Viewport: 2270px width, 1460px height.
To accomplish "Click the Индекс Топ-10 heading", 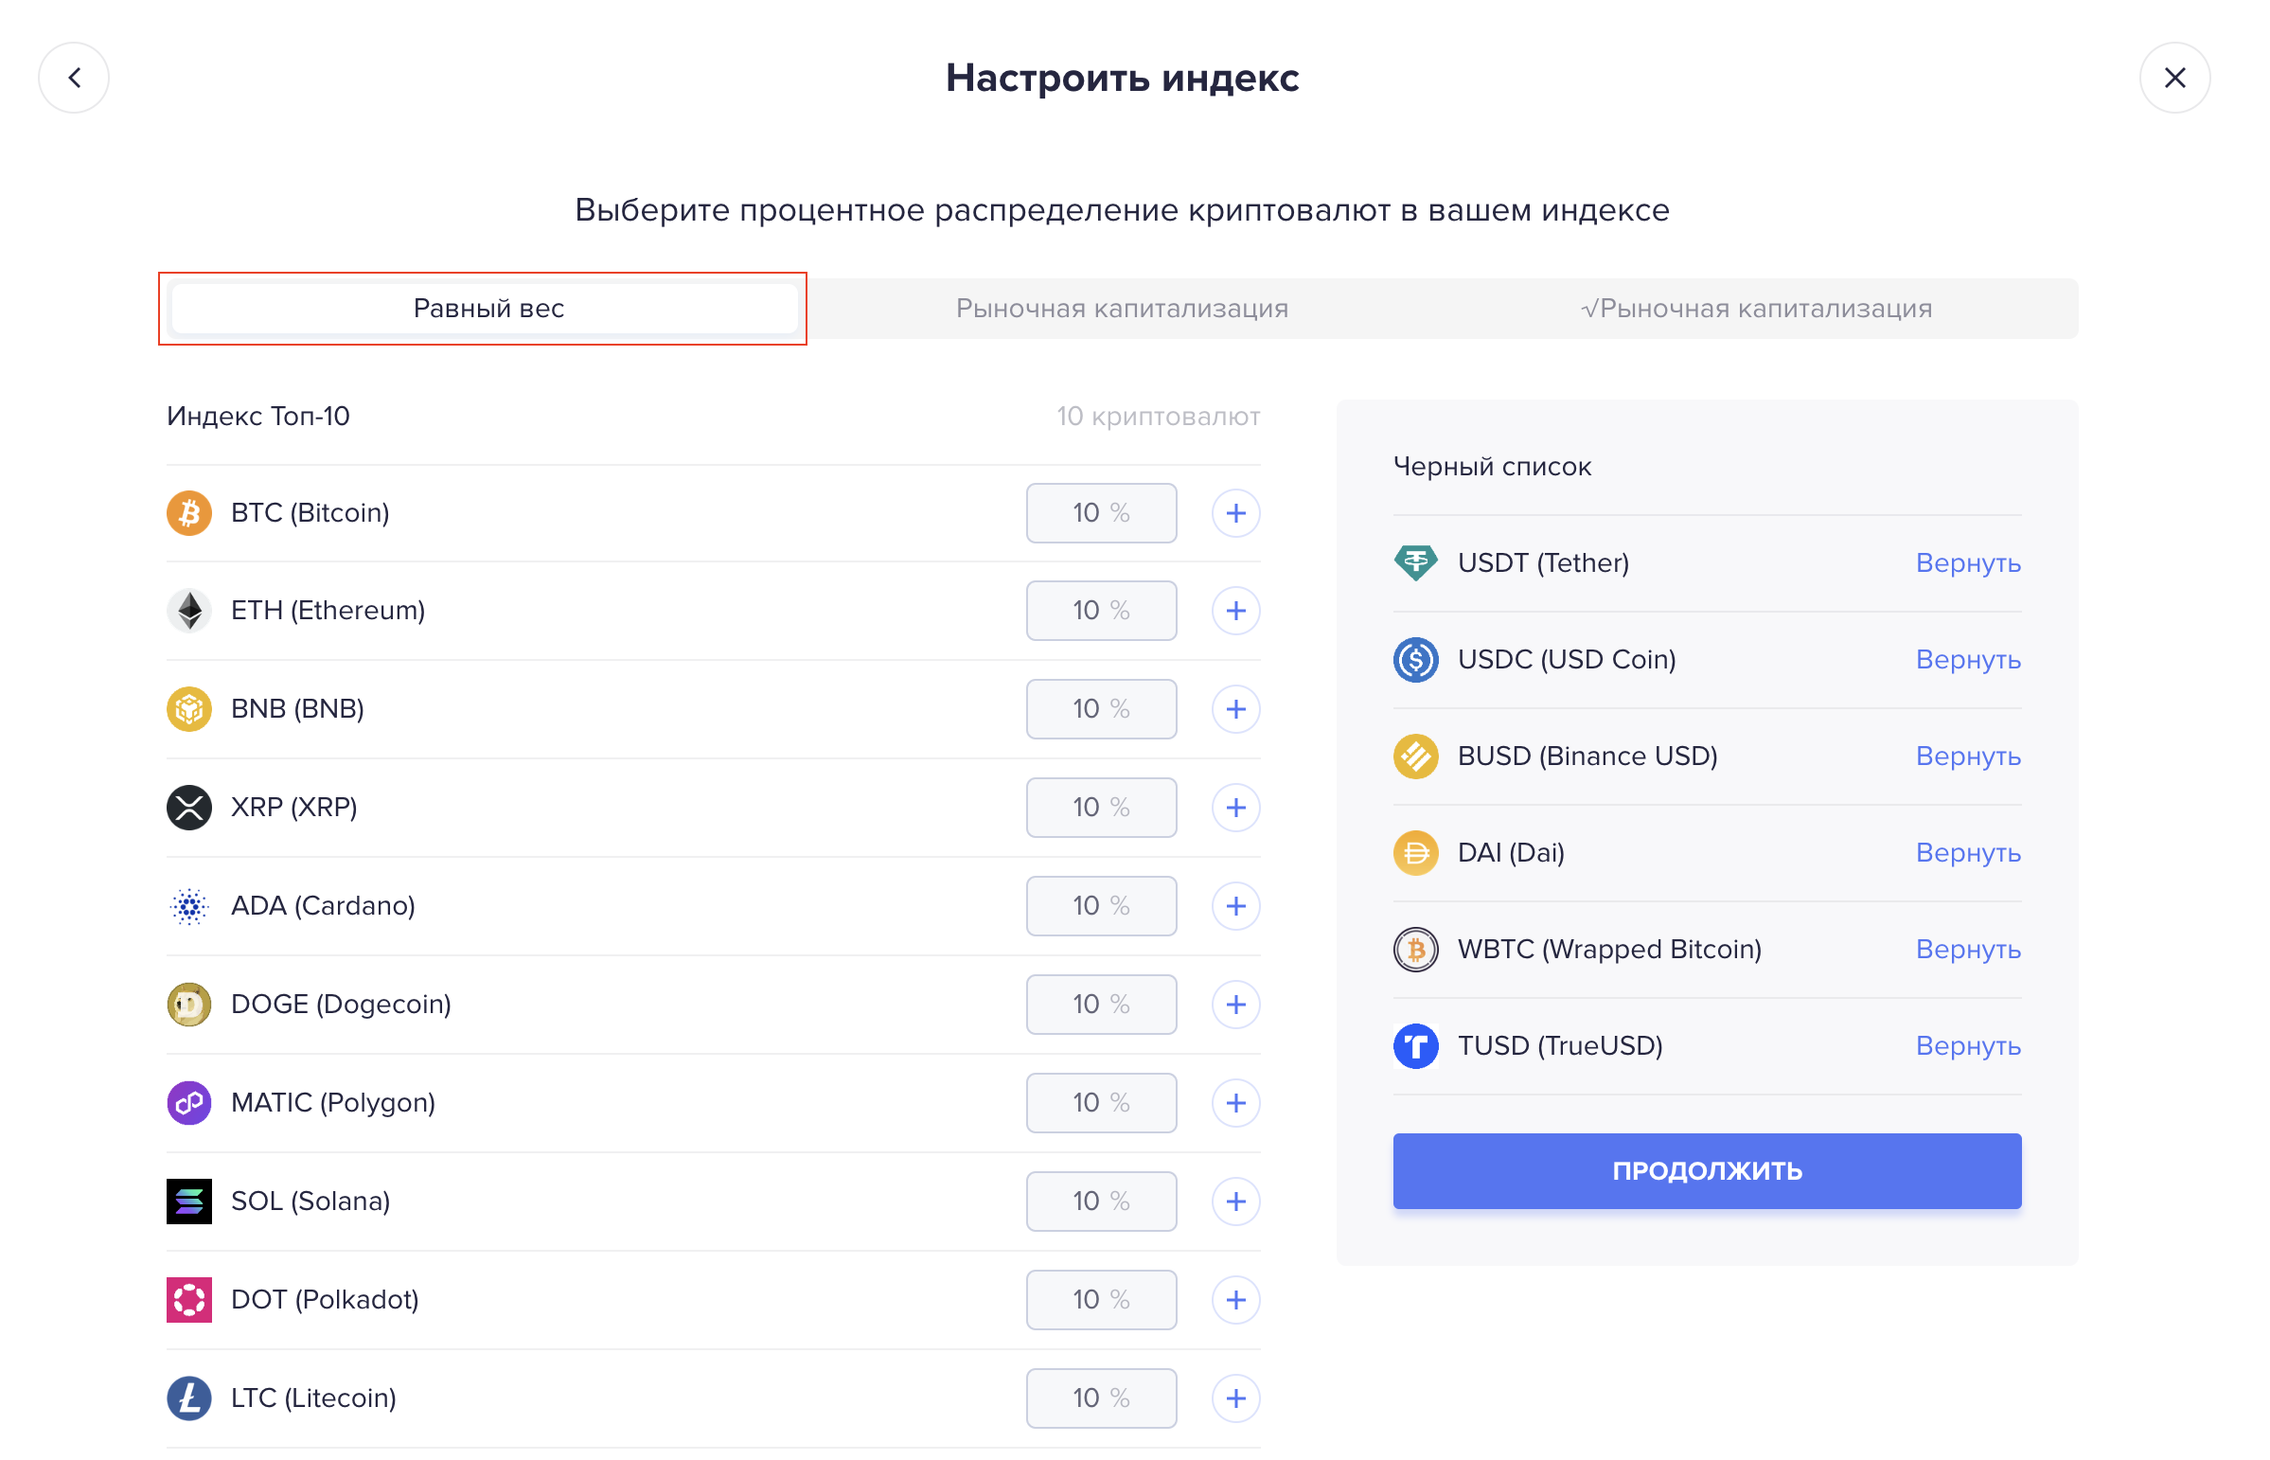I will (257, 417).
